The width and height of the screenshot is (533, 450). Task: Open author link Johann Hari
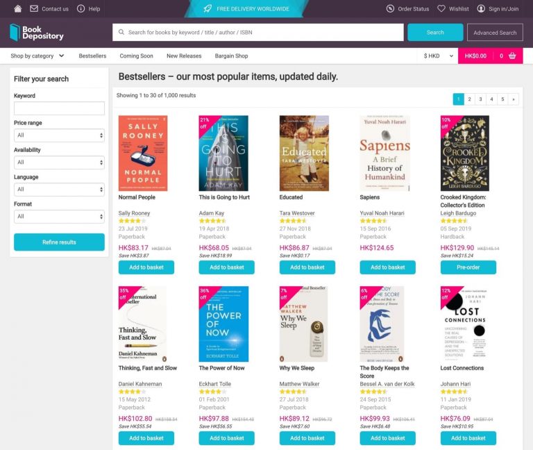coord(455,384)
